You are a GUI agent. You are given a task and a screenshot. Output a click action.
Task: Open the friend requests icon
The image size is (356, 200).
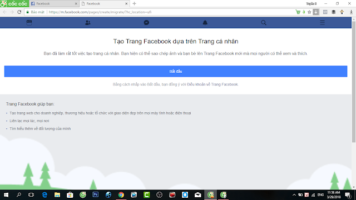point(88,23)
